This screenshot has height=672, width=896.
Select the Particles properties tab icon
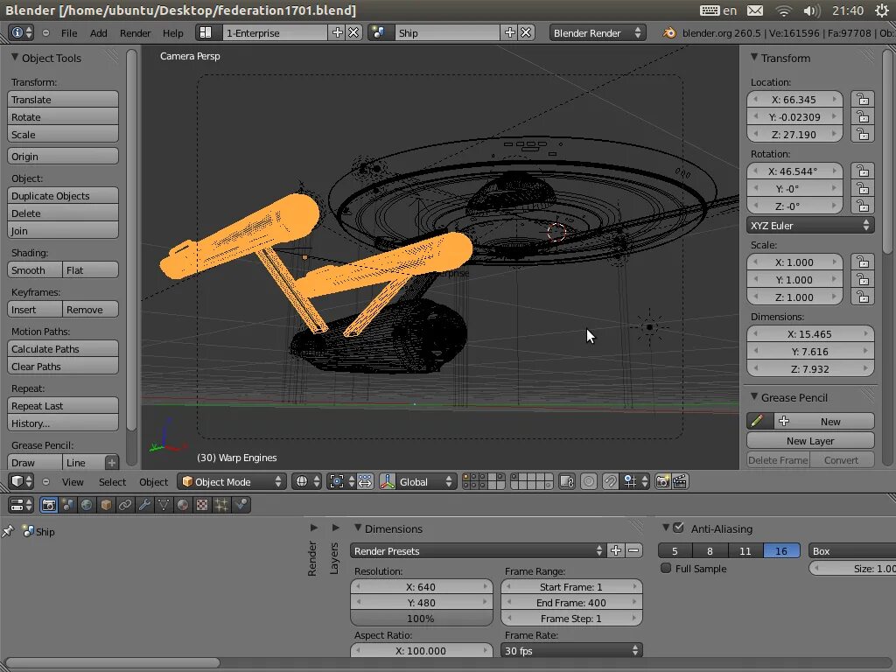(x=221, y=505)
